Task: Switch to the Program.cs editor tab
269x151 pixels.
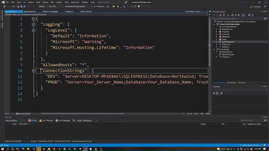Action: (x=69, y=11)
